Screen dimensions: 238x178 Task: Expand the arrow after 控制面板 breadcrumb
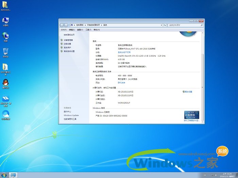[85, 25]
